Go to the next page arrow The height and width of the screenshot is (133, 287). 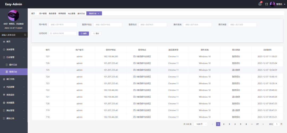pos(263,124)
